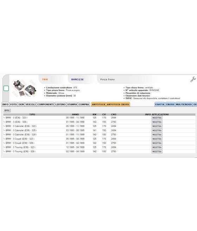This screenshot has height=231, width=197.
Task: Click paired article number BHN324E
Action: 154,90
